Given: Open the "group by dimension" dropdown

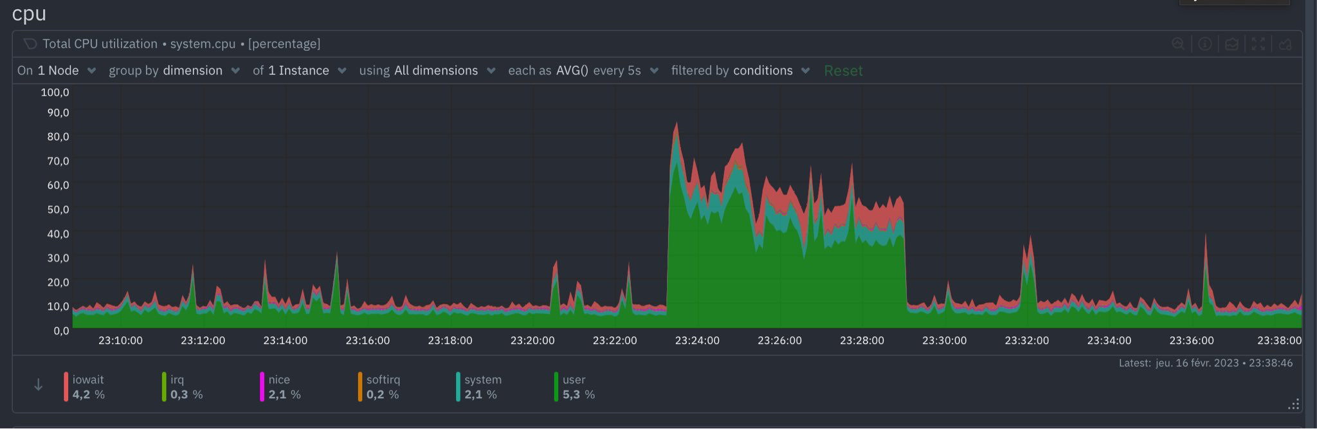Looking at the screenshot, I should (174, 71).
